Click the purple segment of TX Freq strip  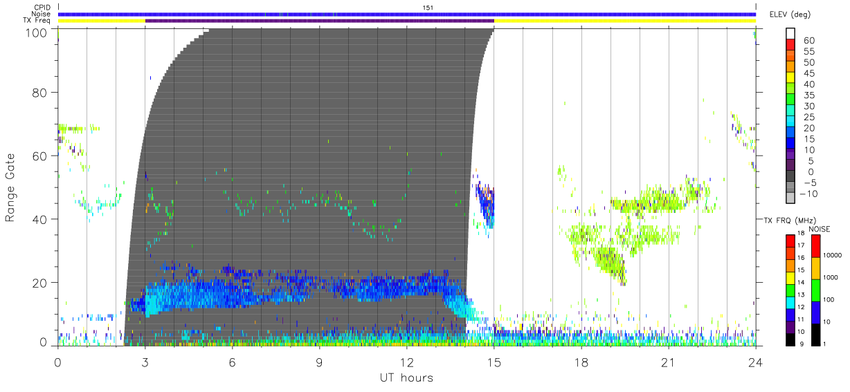point(319,21)
